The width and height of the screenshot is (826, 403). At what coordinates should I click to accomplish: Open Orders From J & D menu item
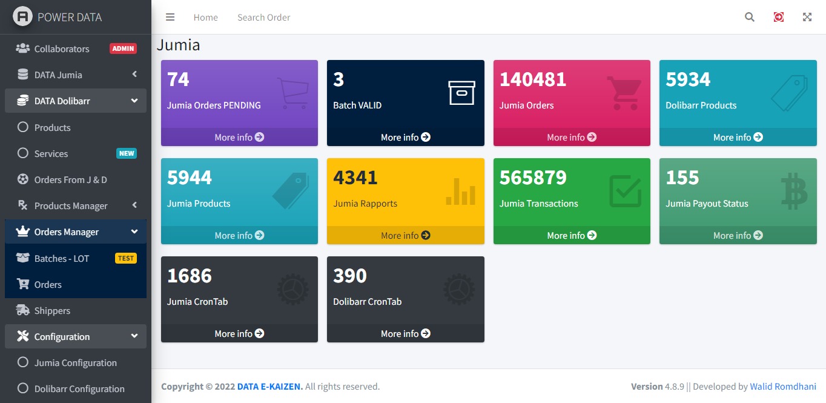[76, 179]
